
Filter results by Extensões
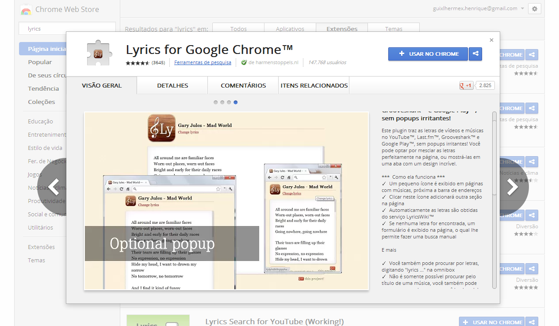point(342,29)
